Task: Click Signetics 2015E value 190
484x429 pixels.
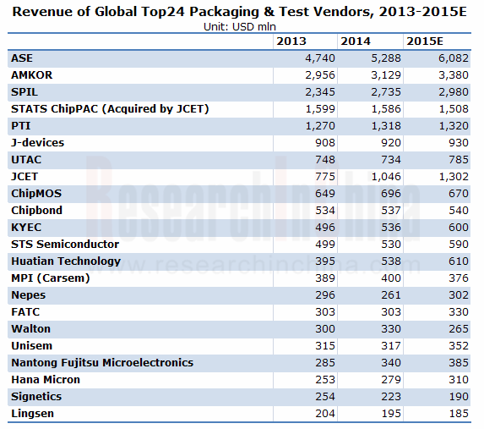Action: click(459, 397)
